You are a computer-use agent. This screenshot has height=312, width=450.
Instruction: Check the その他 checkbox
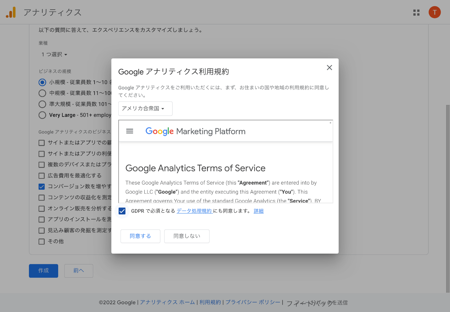coord(41,241)
